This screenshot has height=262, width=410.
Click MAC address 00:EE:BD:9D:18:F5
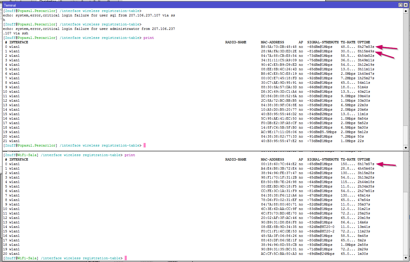click(279, 186)
